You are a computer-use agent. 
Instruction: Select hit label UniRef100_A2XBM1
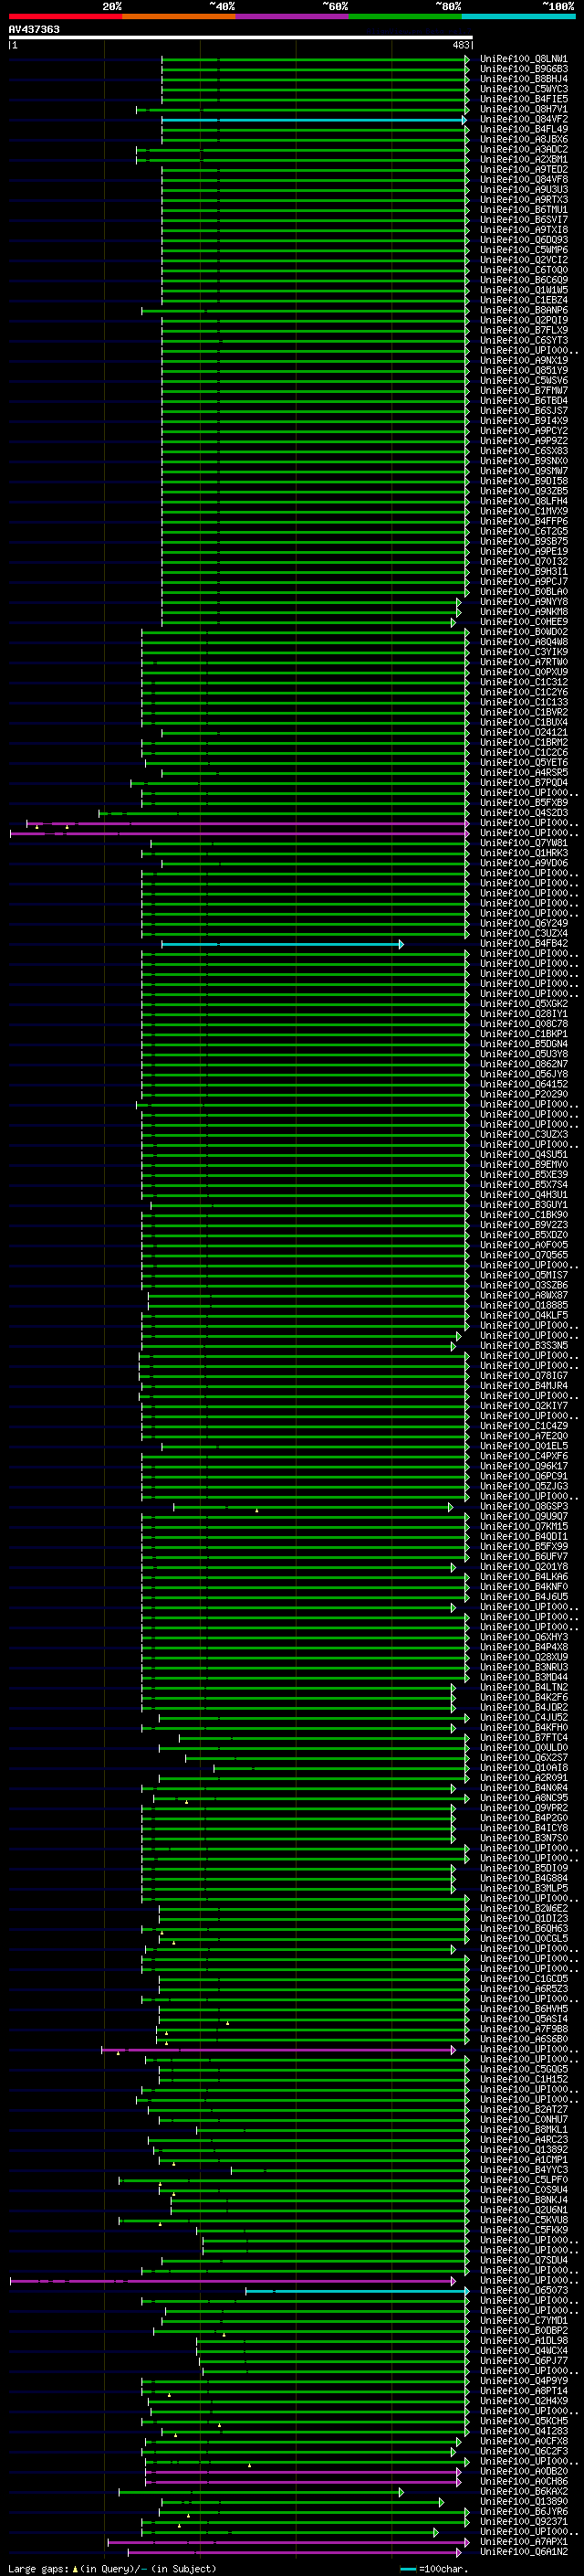pos(524,159)
